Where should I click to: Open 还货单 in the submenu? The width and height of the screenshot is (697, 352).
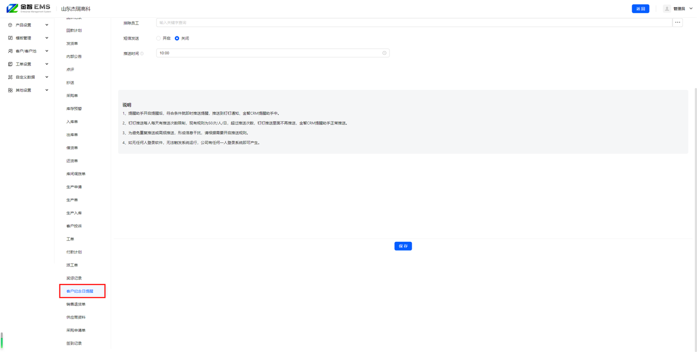tap(72, 161)
